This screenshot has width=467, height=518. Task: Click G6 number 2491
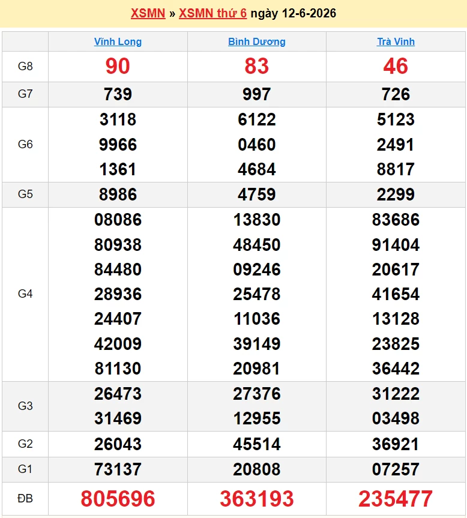click(396, 145)
